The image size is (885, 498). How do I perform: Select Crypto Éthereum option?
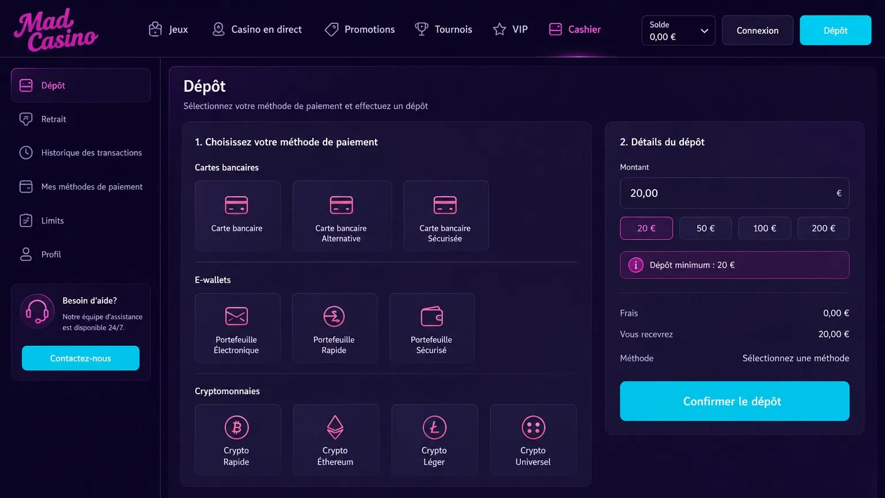(336, 440)
